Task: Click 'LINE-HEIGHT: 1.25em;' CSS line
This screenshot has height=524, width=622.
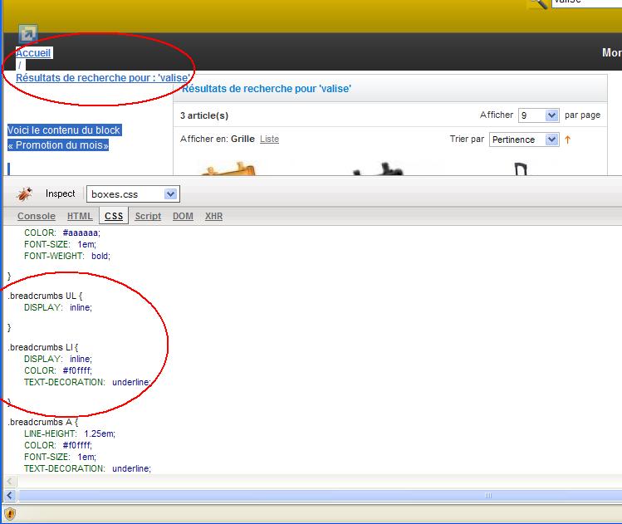Action: [70, 434]
